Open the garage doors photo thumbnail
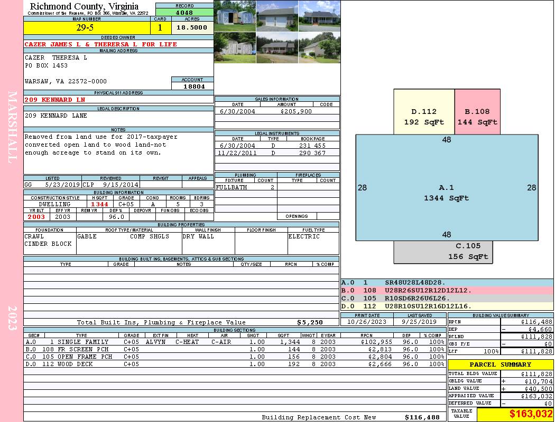Screen dimensions: 555x422 [x=277, y=16]
